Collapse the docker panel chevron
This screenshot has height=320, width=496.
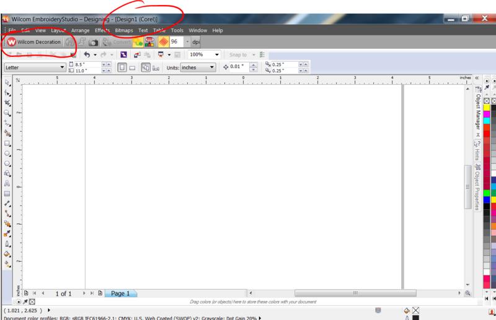477,78
